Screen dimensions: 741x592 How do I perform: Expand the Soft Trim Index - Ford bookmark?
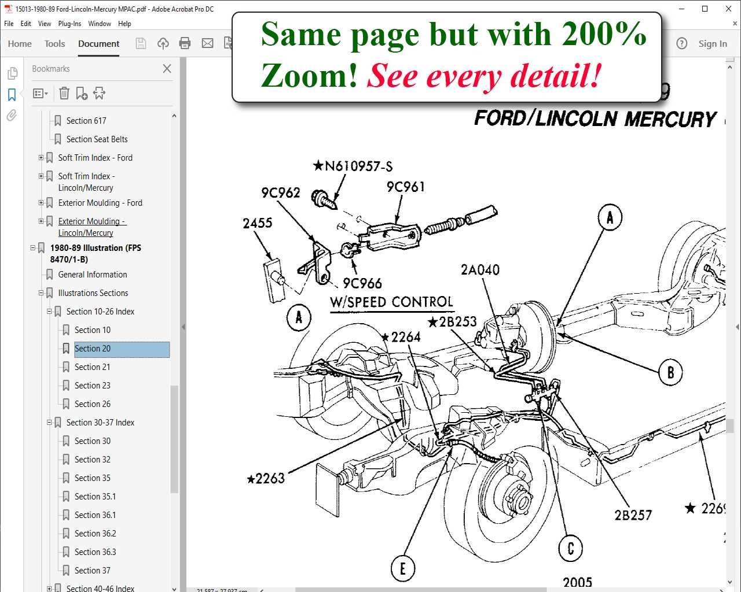click(41, 157)
